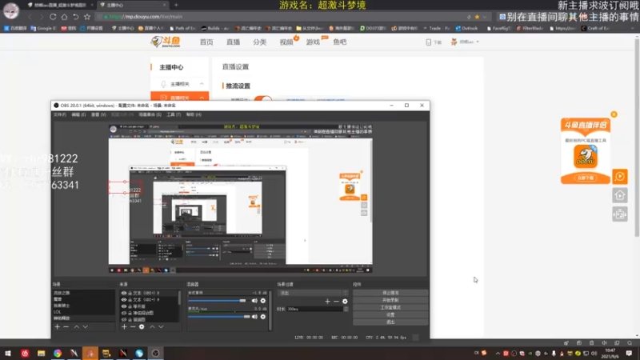The image size is (640, 360).
Task: Open the 查看(V) menu in OBS
Action: click(x=98, y=114)
